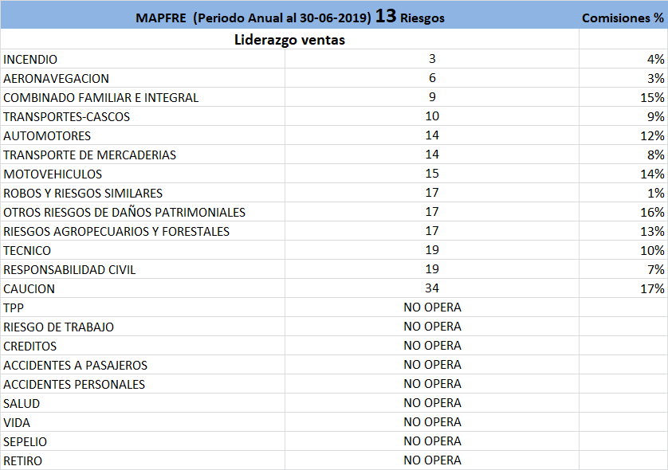Viewport: 668px width, 470px height.
Task: Select the TRANSPORTES-CASCOS commission 9%
Action: click(623, 116)
